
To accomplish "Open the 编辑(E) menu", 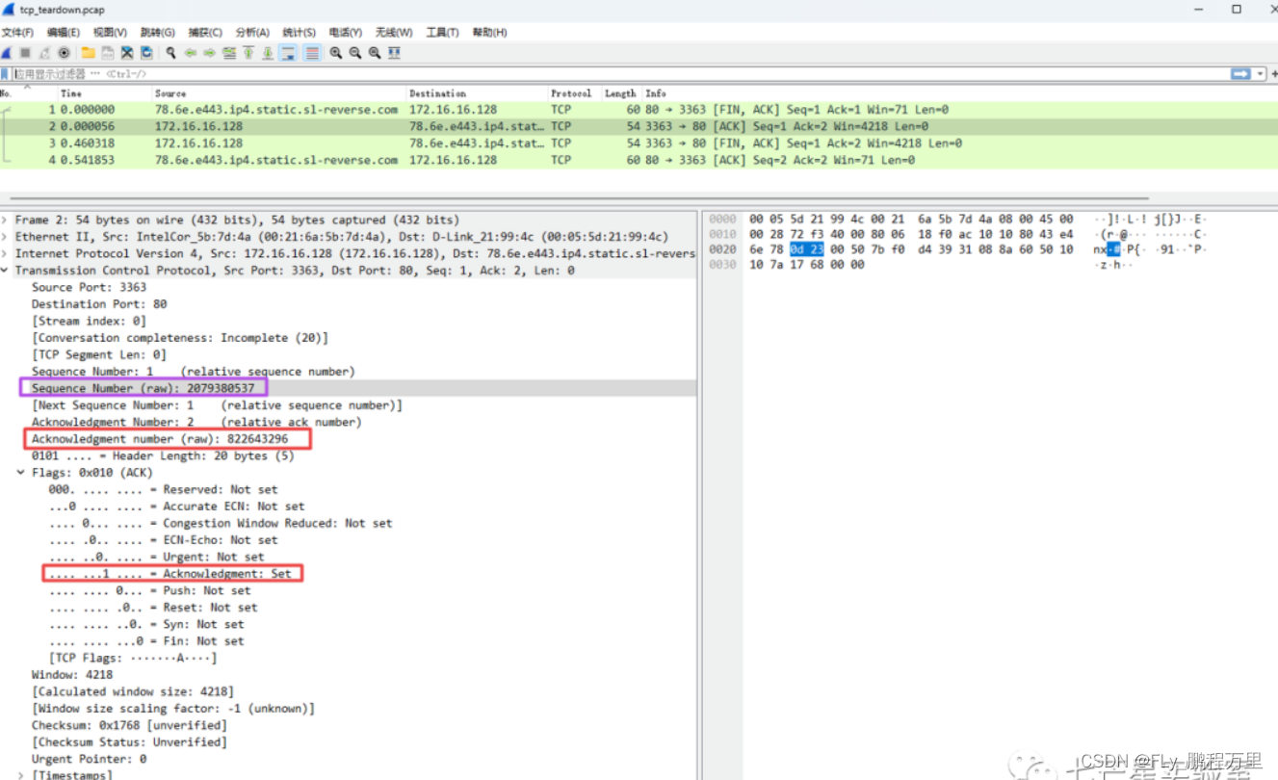I will (x=64, y=33).
